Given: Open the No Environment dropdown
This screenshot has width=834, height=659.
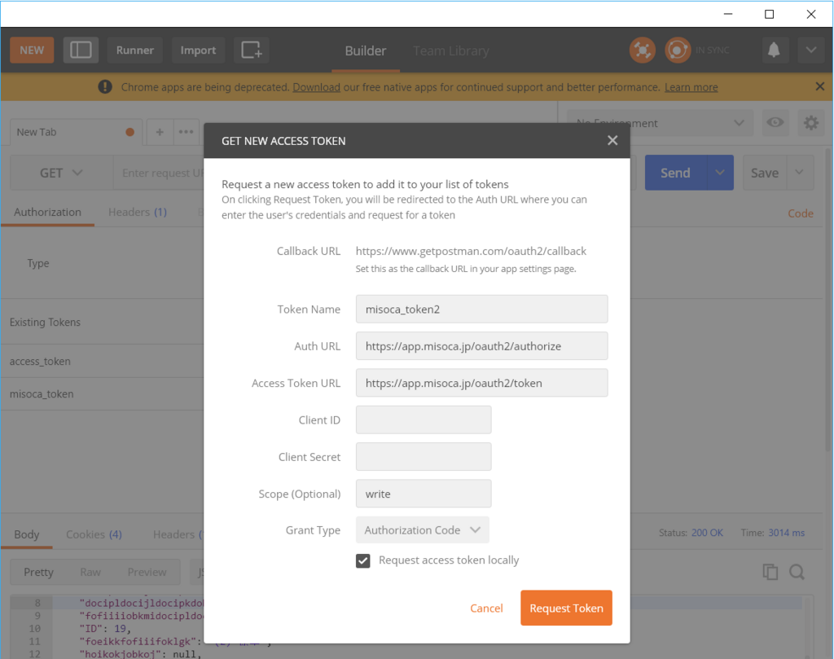Looking at the screenshot, I should 660,123.
